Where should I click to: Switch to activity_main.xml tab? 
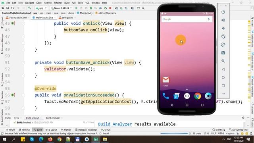17,17
